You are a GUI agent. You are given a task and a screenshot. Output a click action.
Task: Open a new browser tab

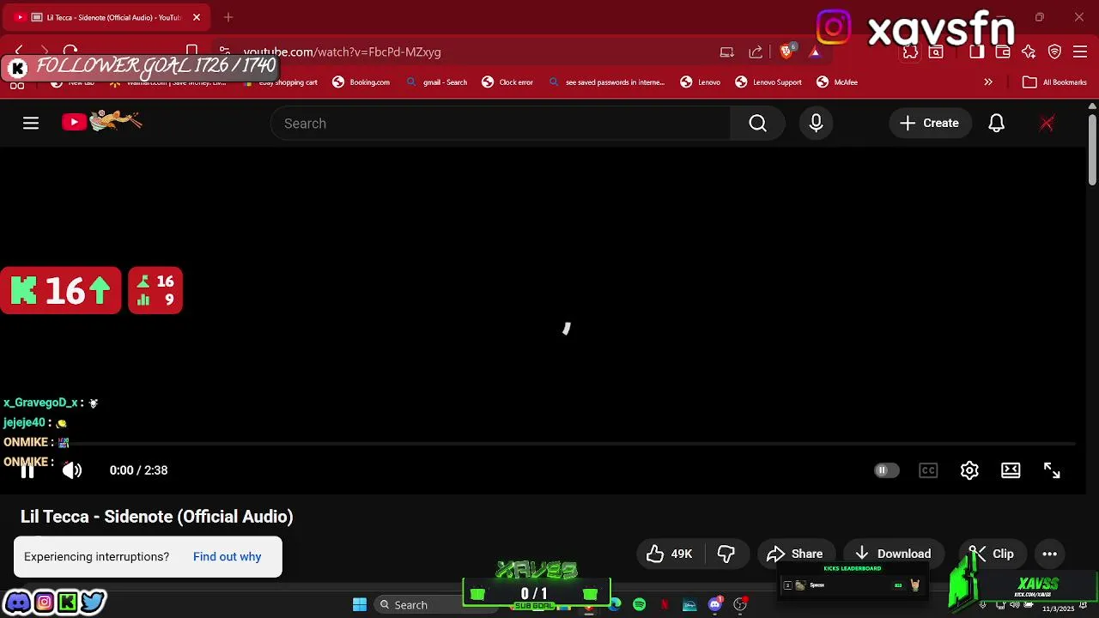[x=228, y=17]
